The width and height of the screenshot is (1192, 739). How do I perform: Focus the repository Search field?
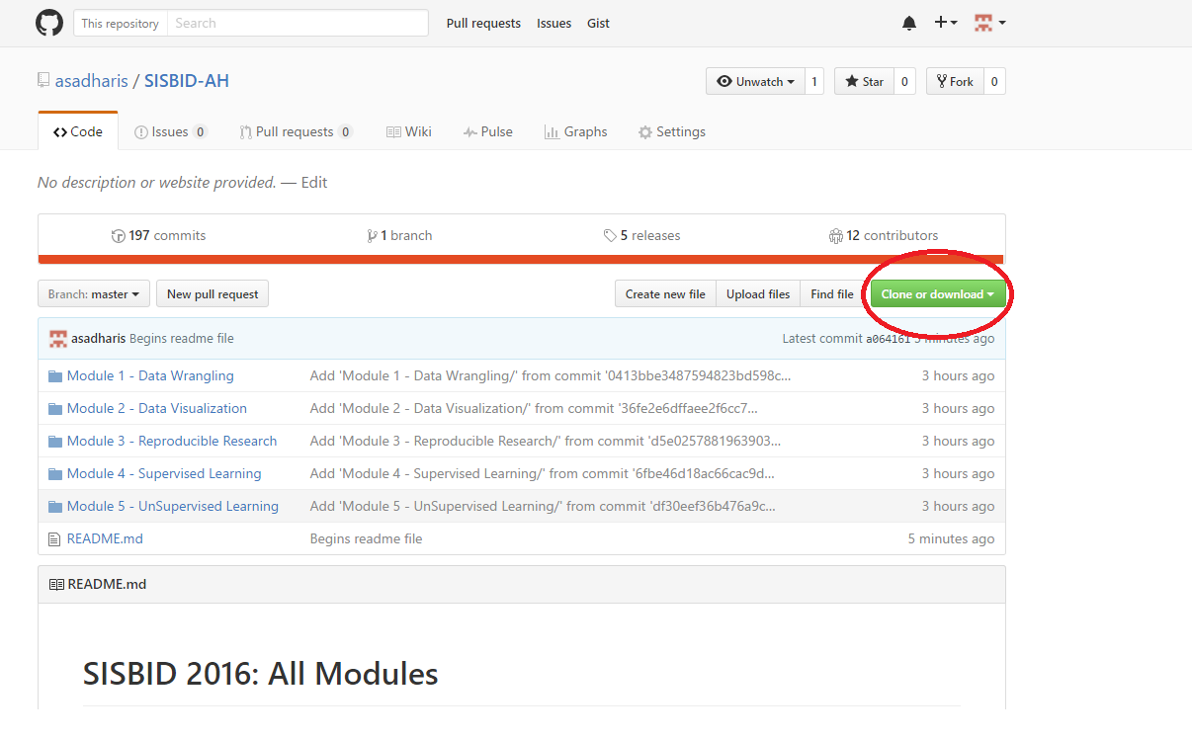[x=298, y=23]
